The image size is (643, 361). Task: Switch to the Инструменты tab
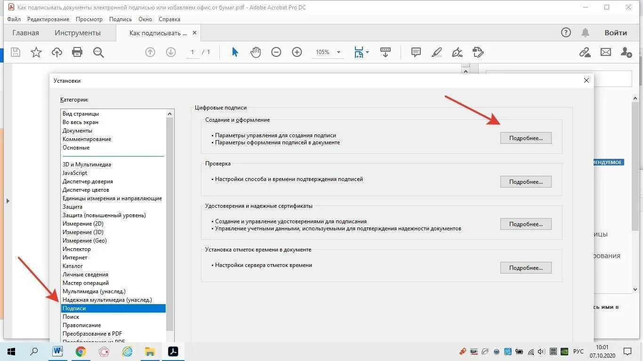click(x=78, y=33)
